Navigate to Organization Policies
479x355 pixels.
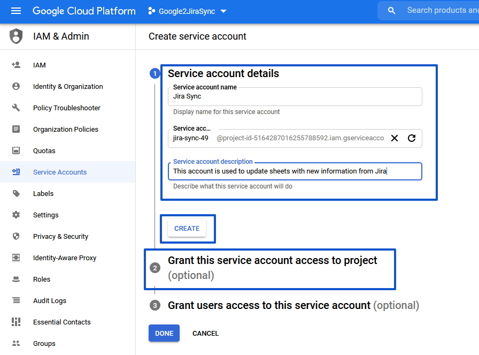point(66,130)
